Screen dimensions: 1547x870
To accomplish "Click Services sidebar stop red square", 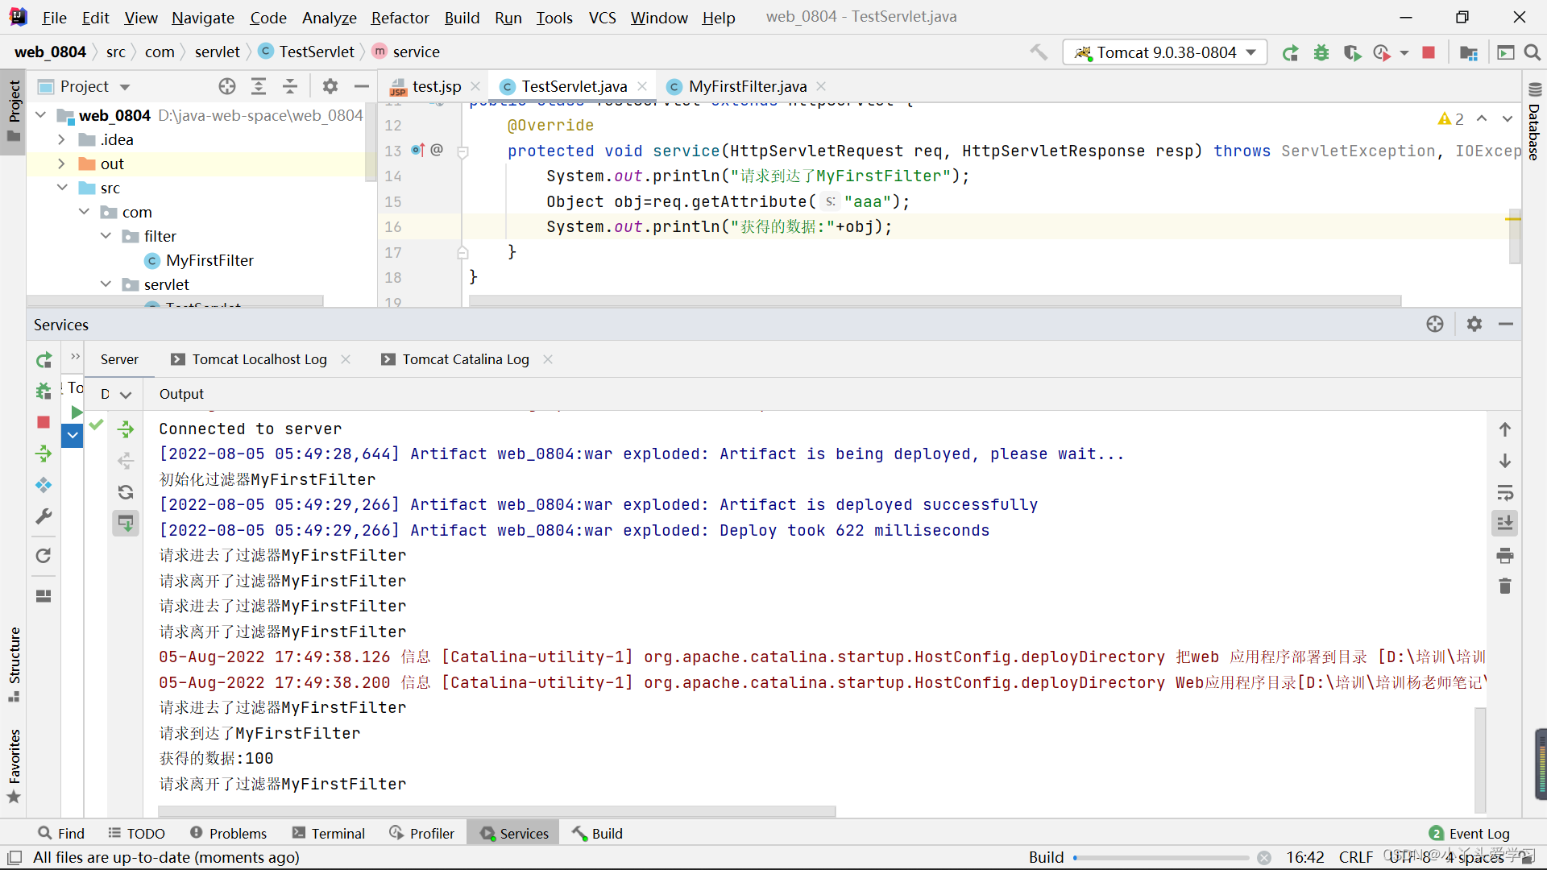I will tap(44, 422).
